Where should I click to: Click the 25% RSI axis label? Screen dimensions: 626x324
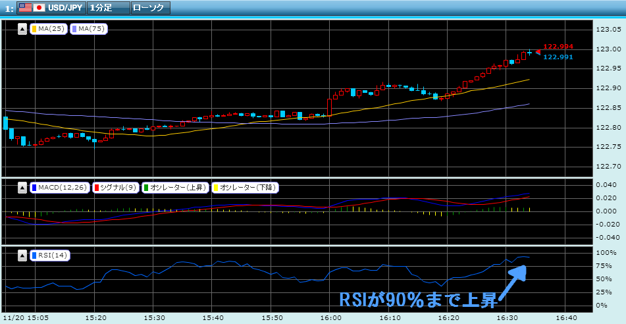click(x=604, y=292)
